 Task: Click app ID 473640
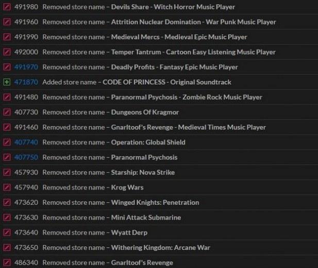(x=26, y=232)
